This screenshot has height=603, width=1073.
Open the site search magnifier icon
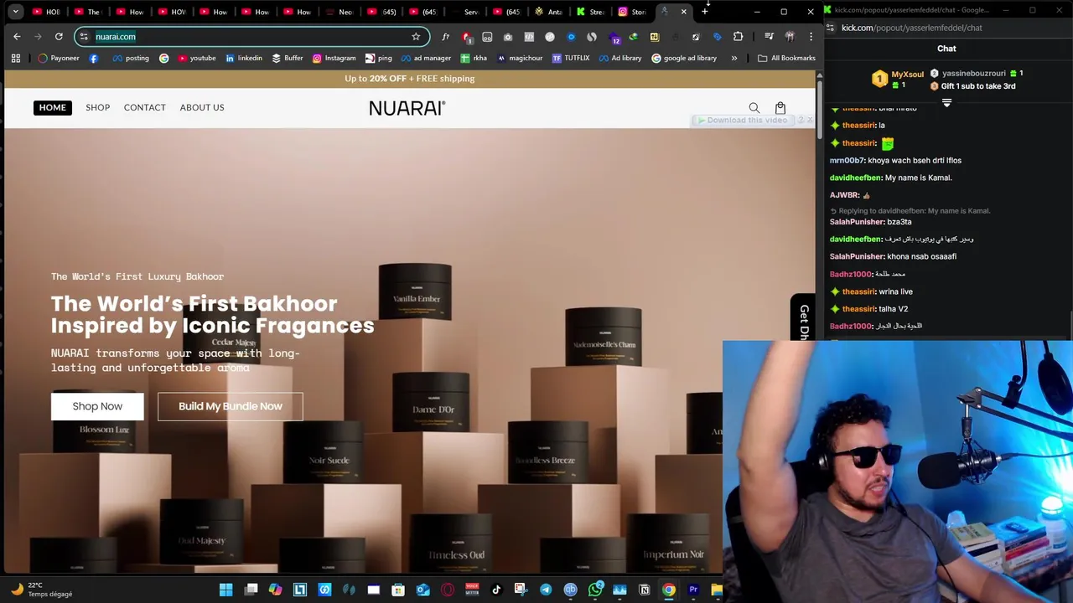754,108
